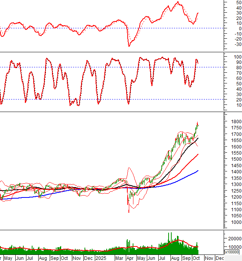
Task: Select the Mar label on the time axis
Action: pyautogui.click(x=119, y=258)
